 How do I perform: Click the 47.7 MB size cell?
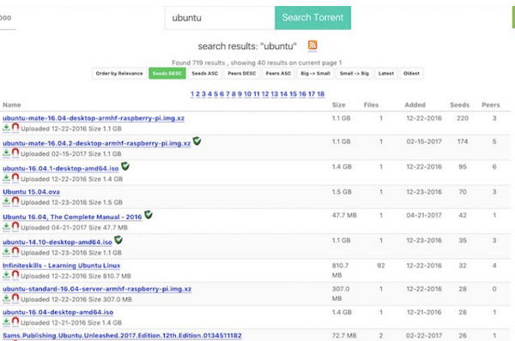pos(344,215)
